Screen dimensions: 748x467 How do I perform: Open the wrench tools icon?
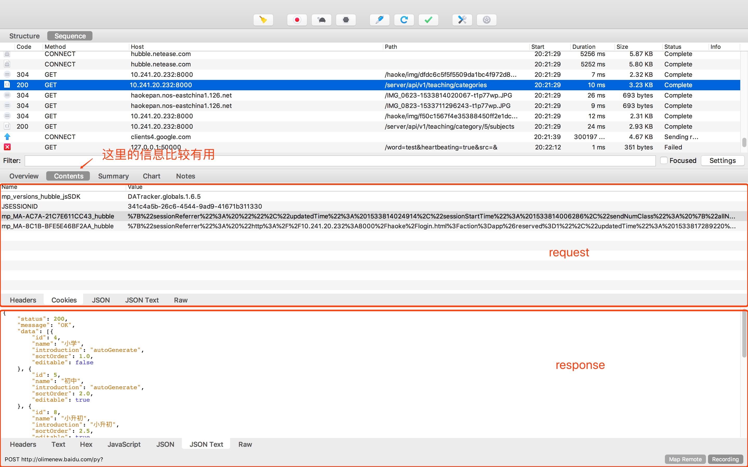[462, 20]
